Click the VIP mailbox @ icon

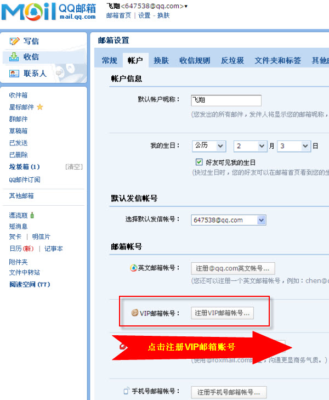(x=134, y=313)
